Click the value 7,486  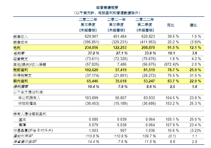122,64
